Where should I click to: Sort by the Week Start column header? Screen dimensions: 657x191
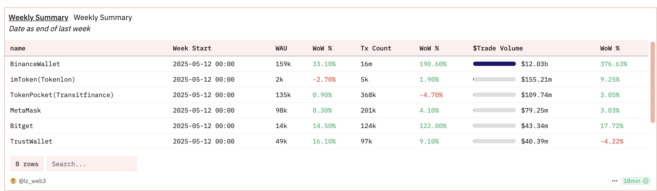click(x=192, y=48)
